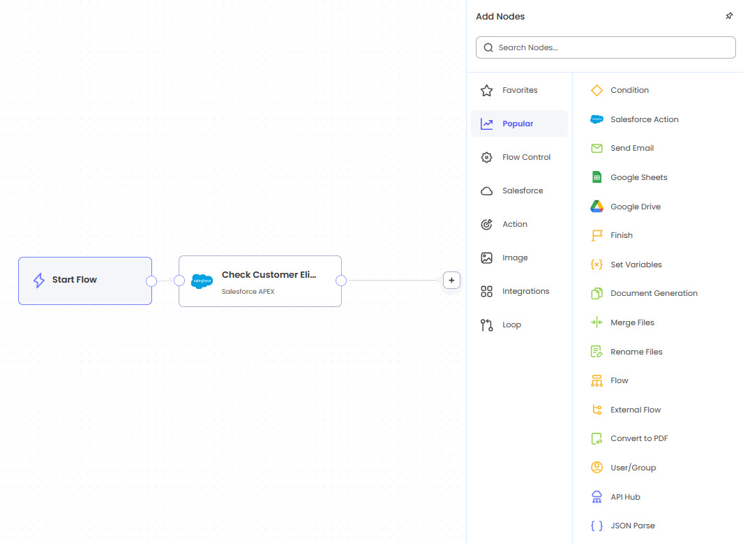Viewport: 743px width, 543px height.
Task: Switch to the Salesforce category
Action: [519, 191]
